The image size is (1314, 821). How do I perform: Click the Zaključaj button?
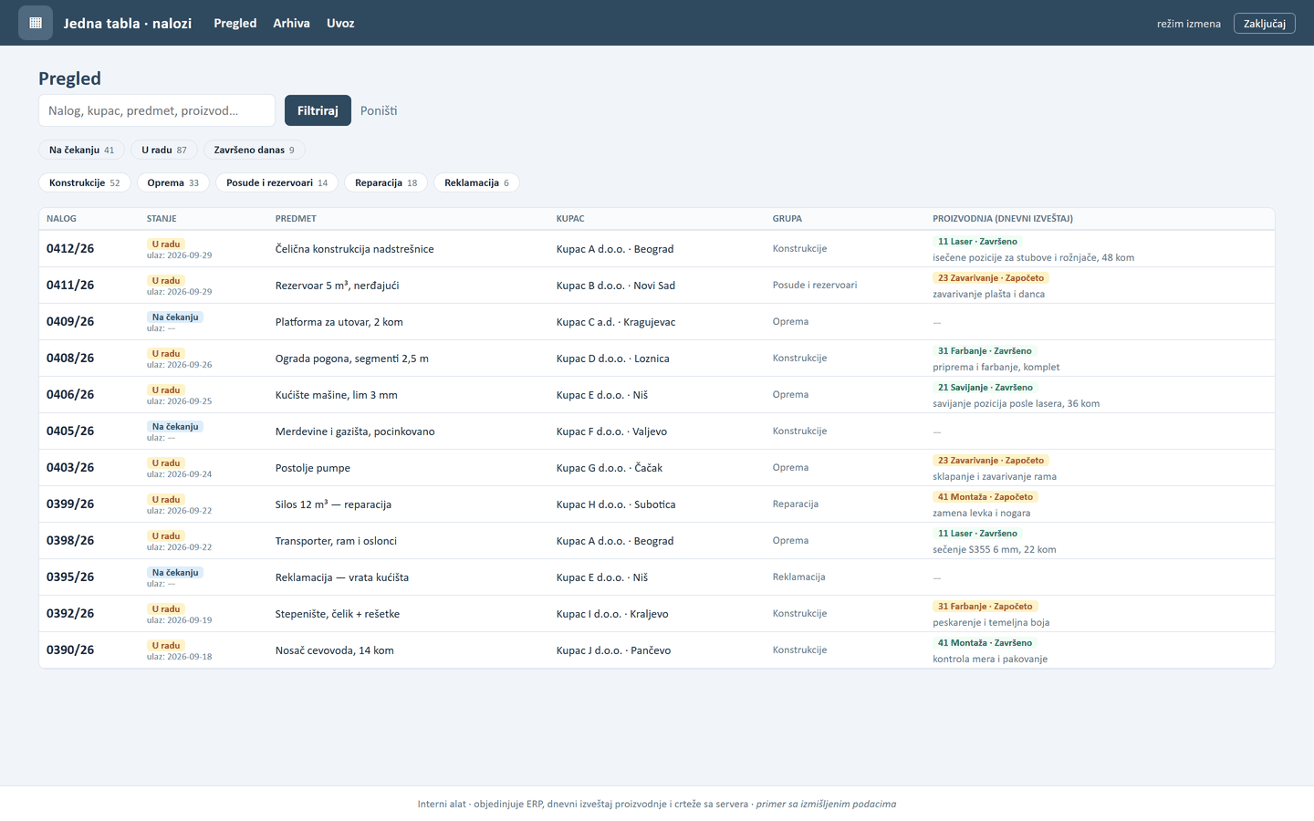point(1264,23)
